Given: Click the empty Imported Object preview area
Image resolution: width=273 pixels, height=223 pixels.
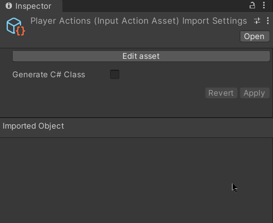Looking at the screenshot, I should (x=132, y=180).
